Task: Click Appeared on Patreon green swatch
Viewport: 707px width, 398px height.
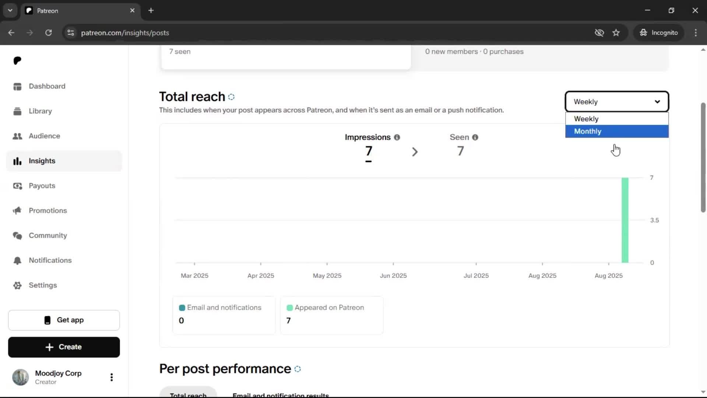Action: (289, 308)
